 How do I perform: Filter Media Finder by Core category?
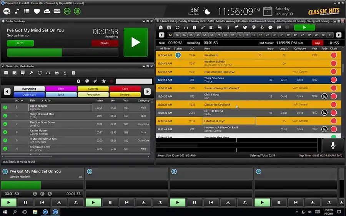pyautogui.click(x=125, y=89)
